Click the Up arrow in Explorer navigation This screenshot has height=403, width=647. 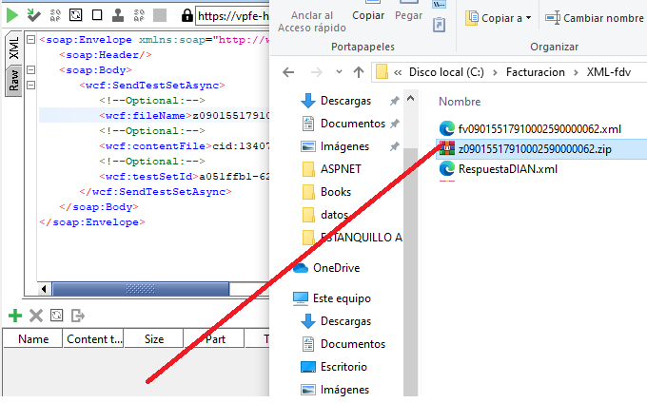358,72
